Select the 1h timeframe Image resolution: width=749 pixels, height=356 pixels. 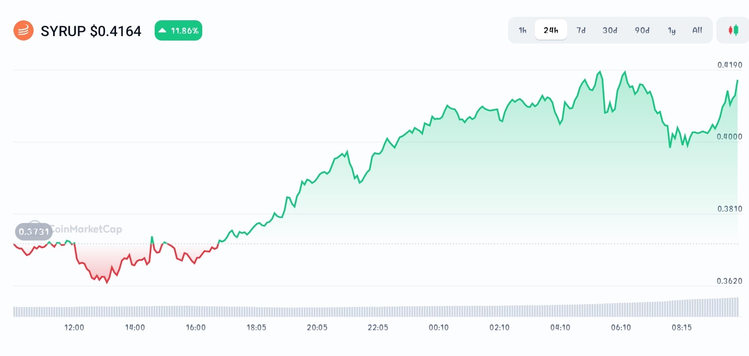click(522, 30)
